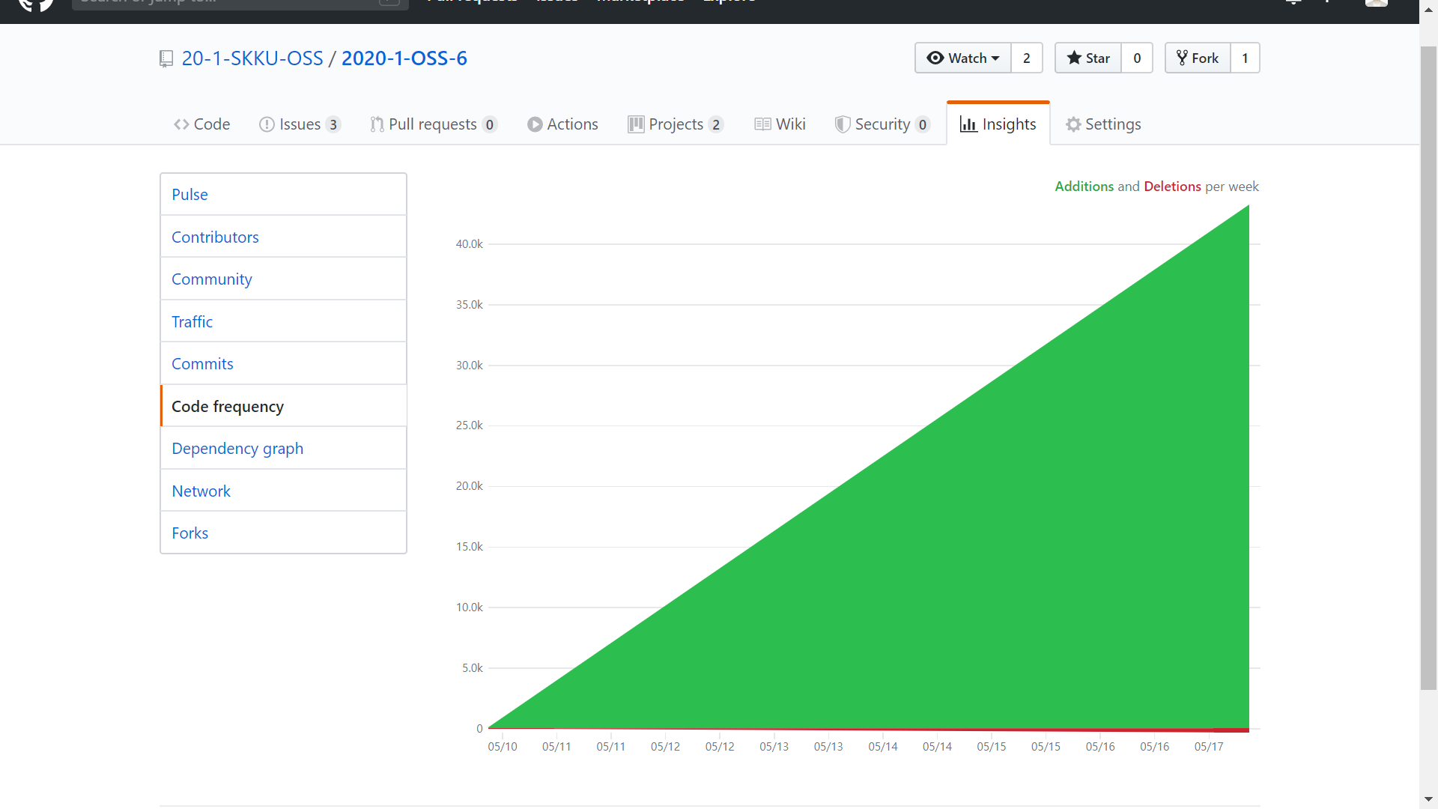Open Traffic in Insights sidebar
This screenshot has height=809, width=1438.
283,321
